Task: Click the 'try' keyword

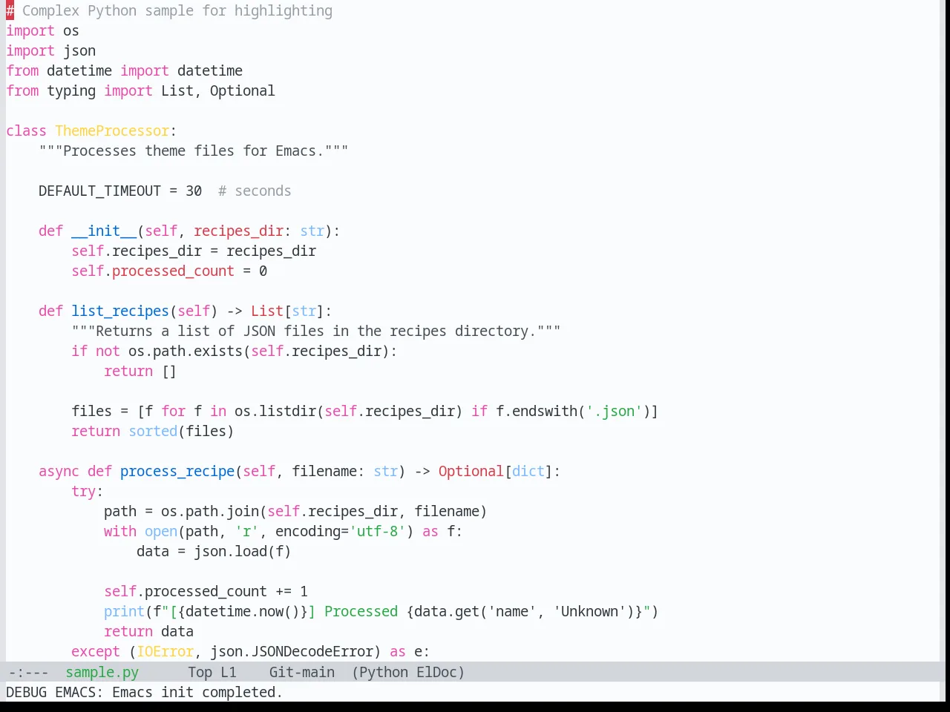Action: point(83,491)
